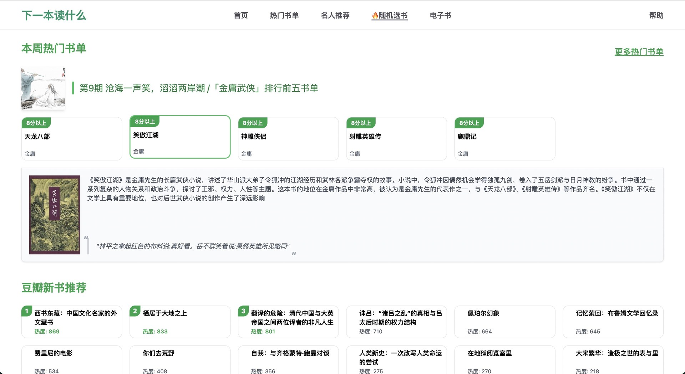The width and height of the screenshot is (685, 374).
Task: Open 名人推荐 in the navigation bar
Action: [x=335, y=15]
